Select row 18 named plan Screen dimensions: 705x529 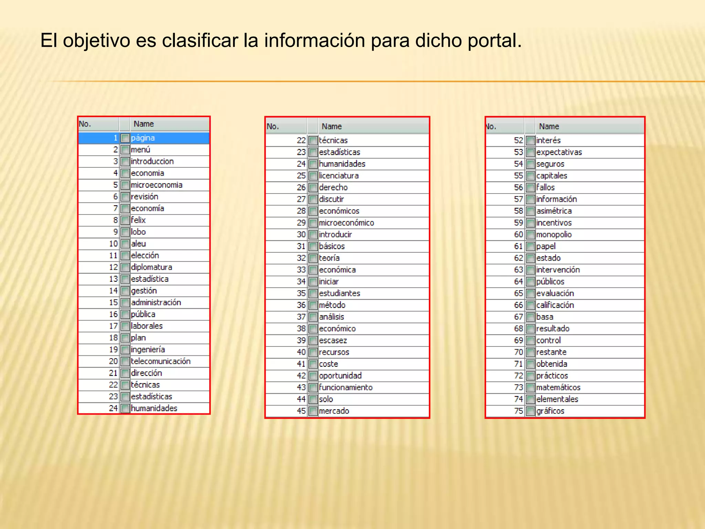coord(138,338)
